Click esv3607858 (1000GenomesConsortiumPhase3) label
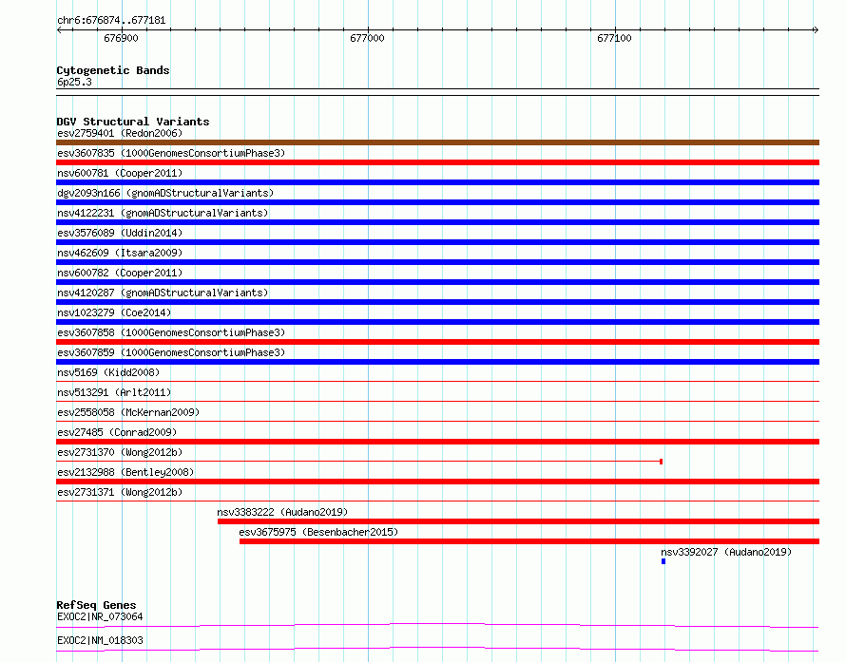The width and height of the screenshot is (846, 662). [x=171, y=332]
